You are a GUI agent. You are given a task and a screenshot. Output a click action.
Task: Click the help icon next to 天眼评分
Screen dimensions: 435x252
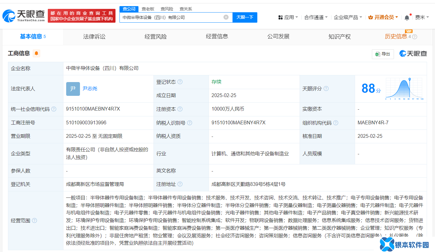click(326, 89)
